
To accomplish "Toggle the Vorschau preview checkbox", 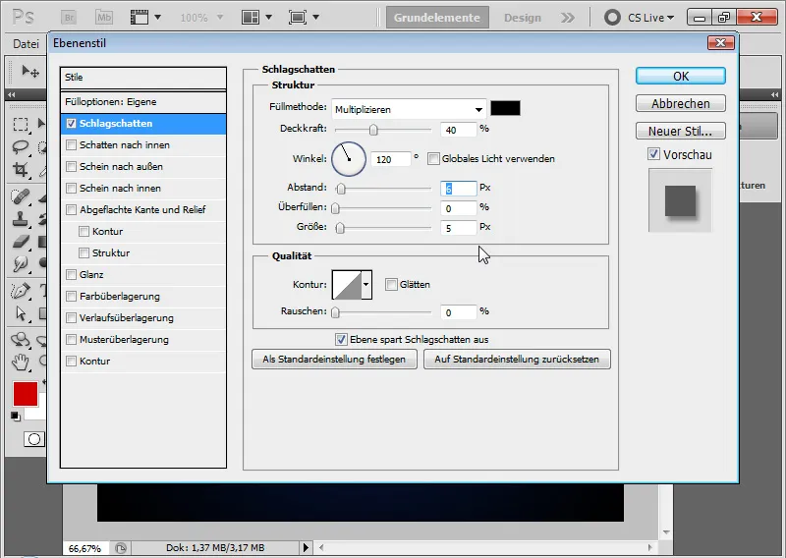I will click(653, 154).
